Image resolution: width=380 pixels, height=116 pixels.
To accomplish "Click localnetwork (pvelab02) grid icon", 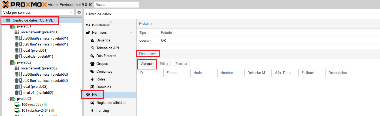I will pyautogui.click(x=17, y=68).
